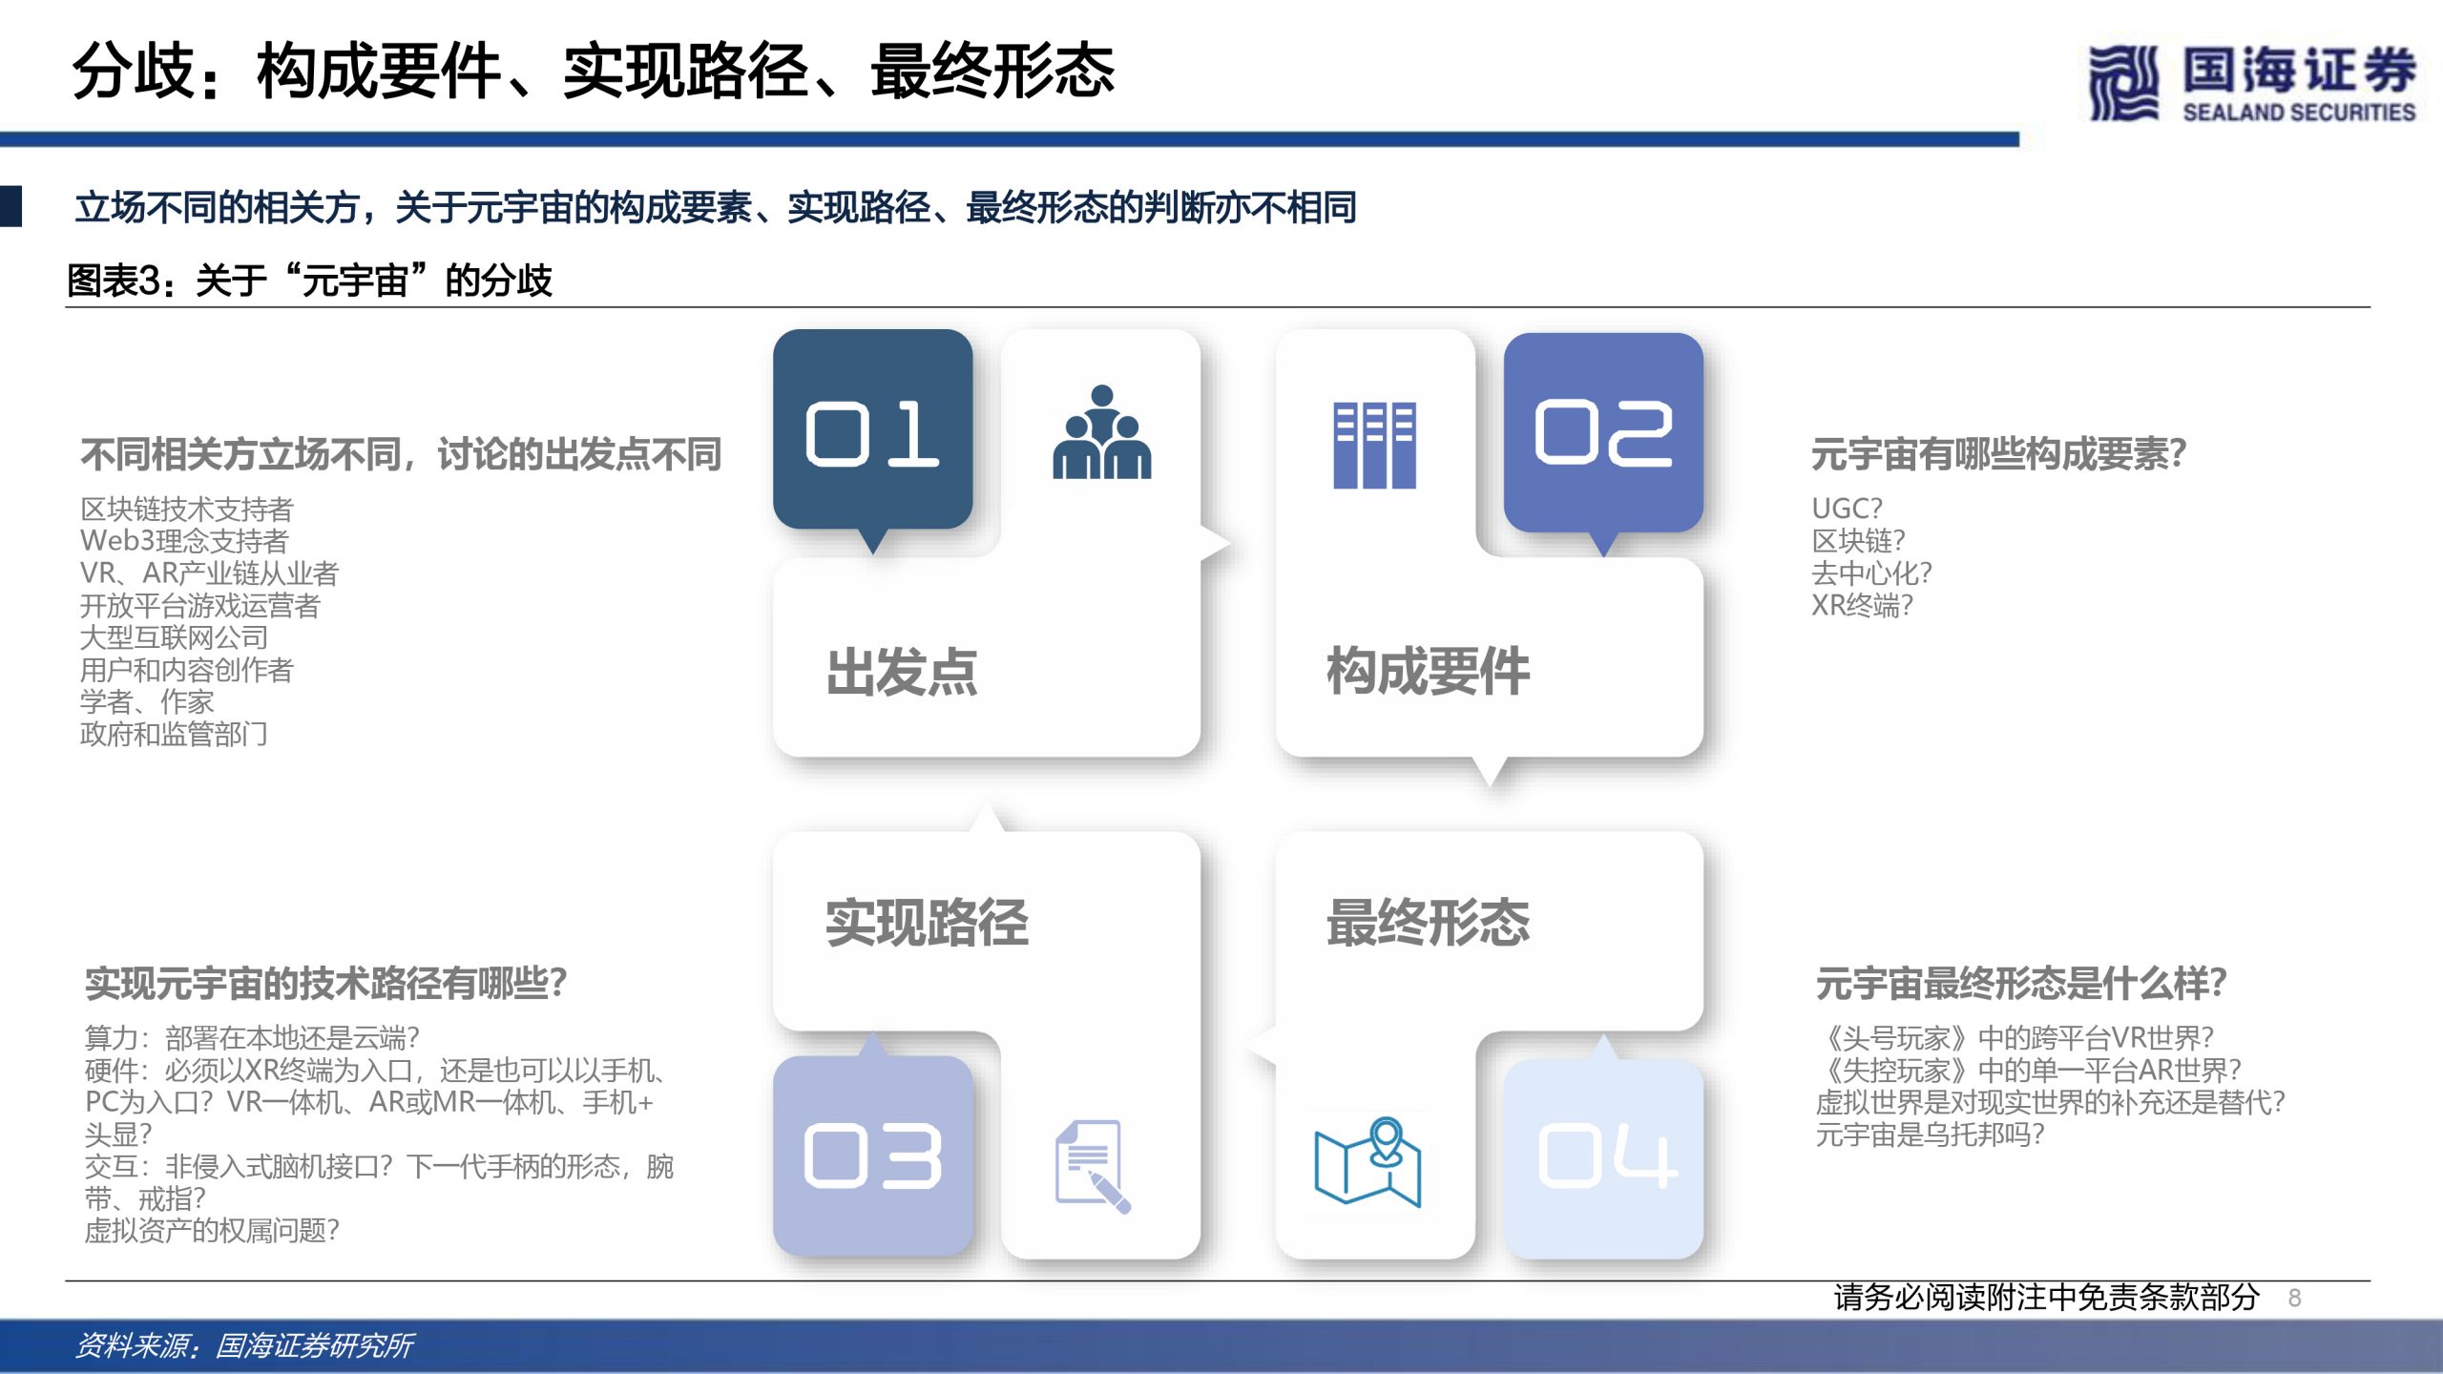Click the line 算力：部署在本地还是云端?

click(x=252, y=1038)
